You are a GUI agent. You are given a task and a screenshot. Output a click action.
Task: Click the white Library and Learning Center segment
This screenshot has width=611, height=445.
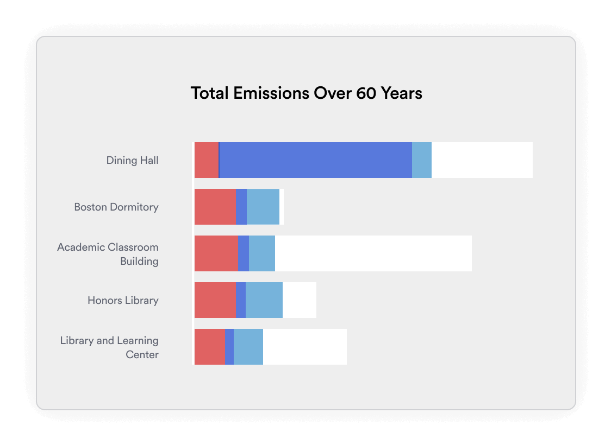(x=305, y=347)
